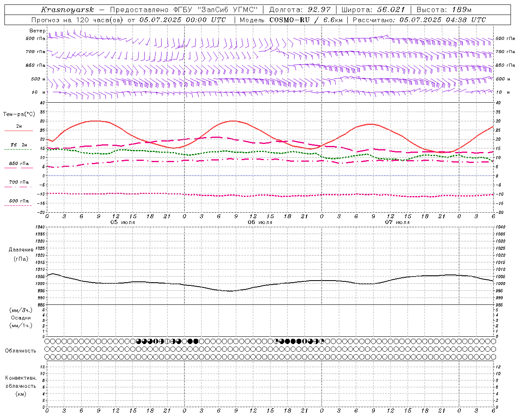Click the (мм/1ч.) precipitation unit label
Viewport: 517px width, 414px height.
coord(21,325)
